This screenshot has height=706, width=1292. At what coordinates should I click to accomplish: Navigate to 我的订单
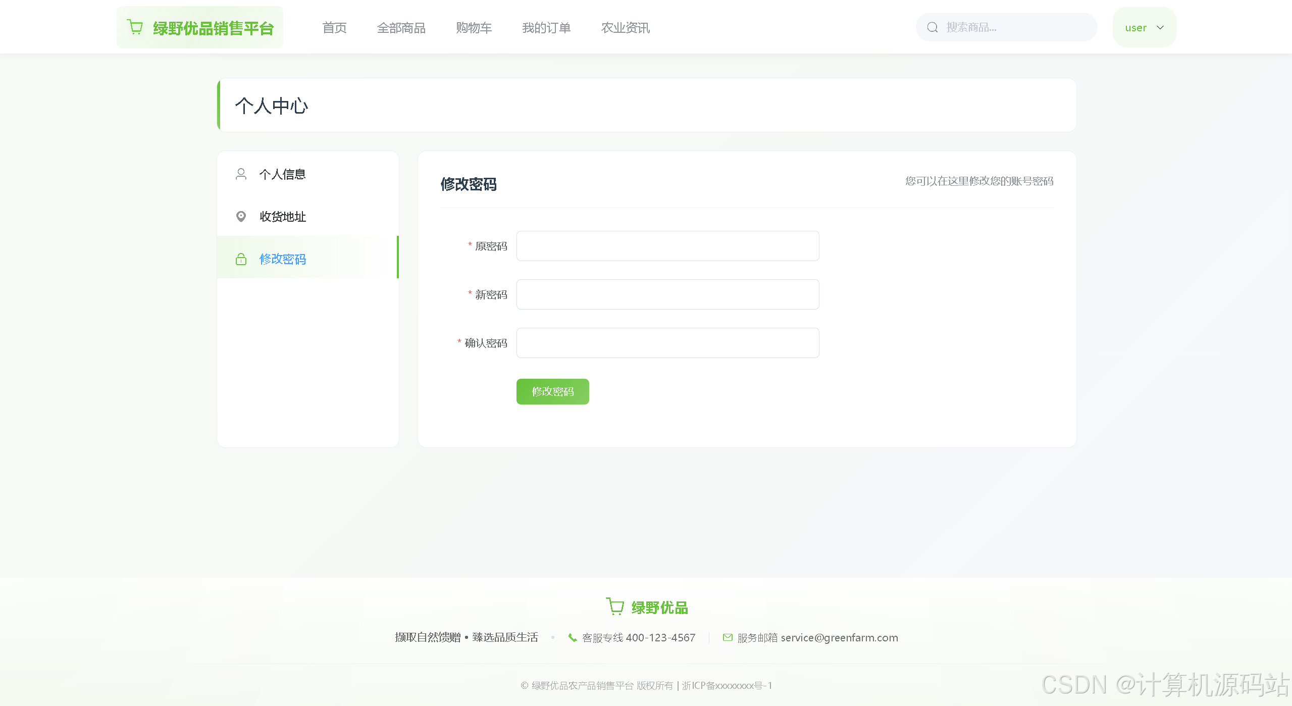coord(546,28)
